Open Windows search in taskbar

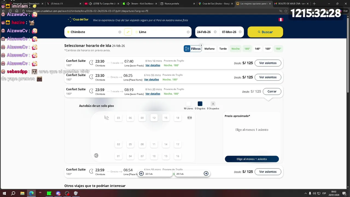13,193
